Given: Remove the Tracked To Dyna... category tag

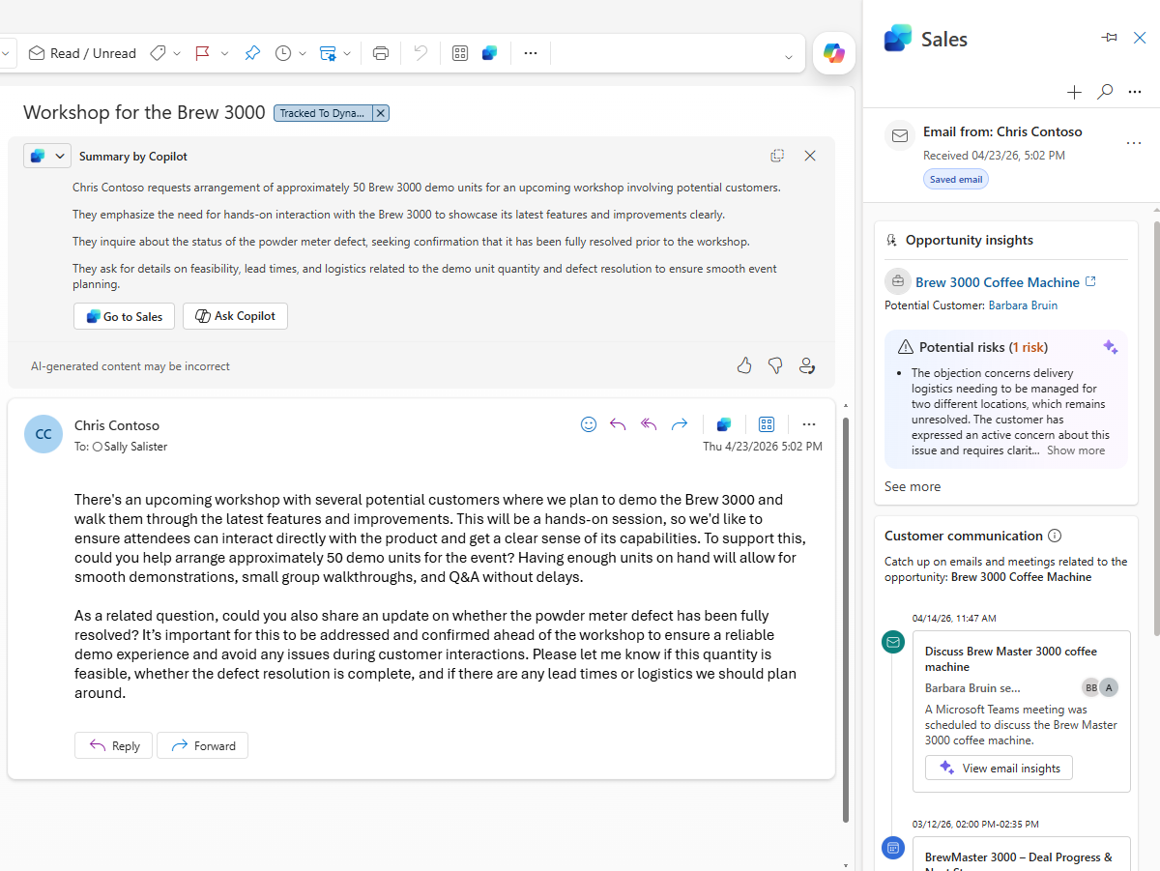Looking at the screenshot, I should pos(381,113).
